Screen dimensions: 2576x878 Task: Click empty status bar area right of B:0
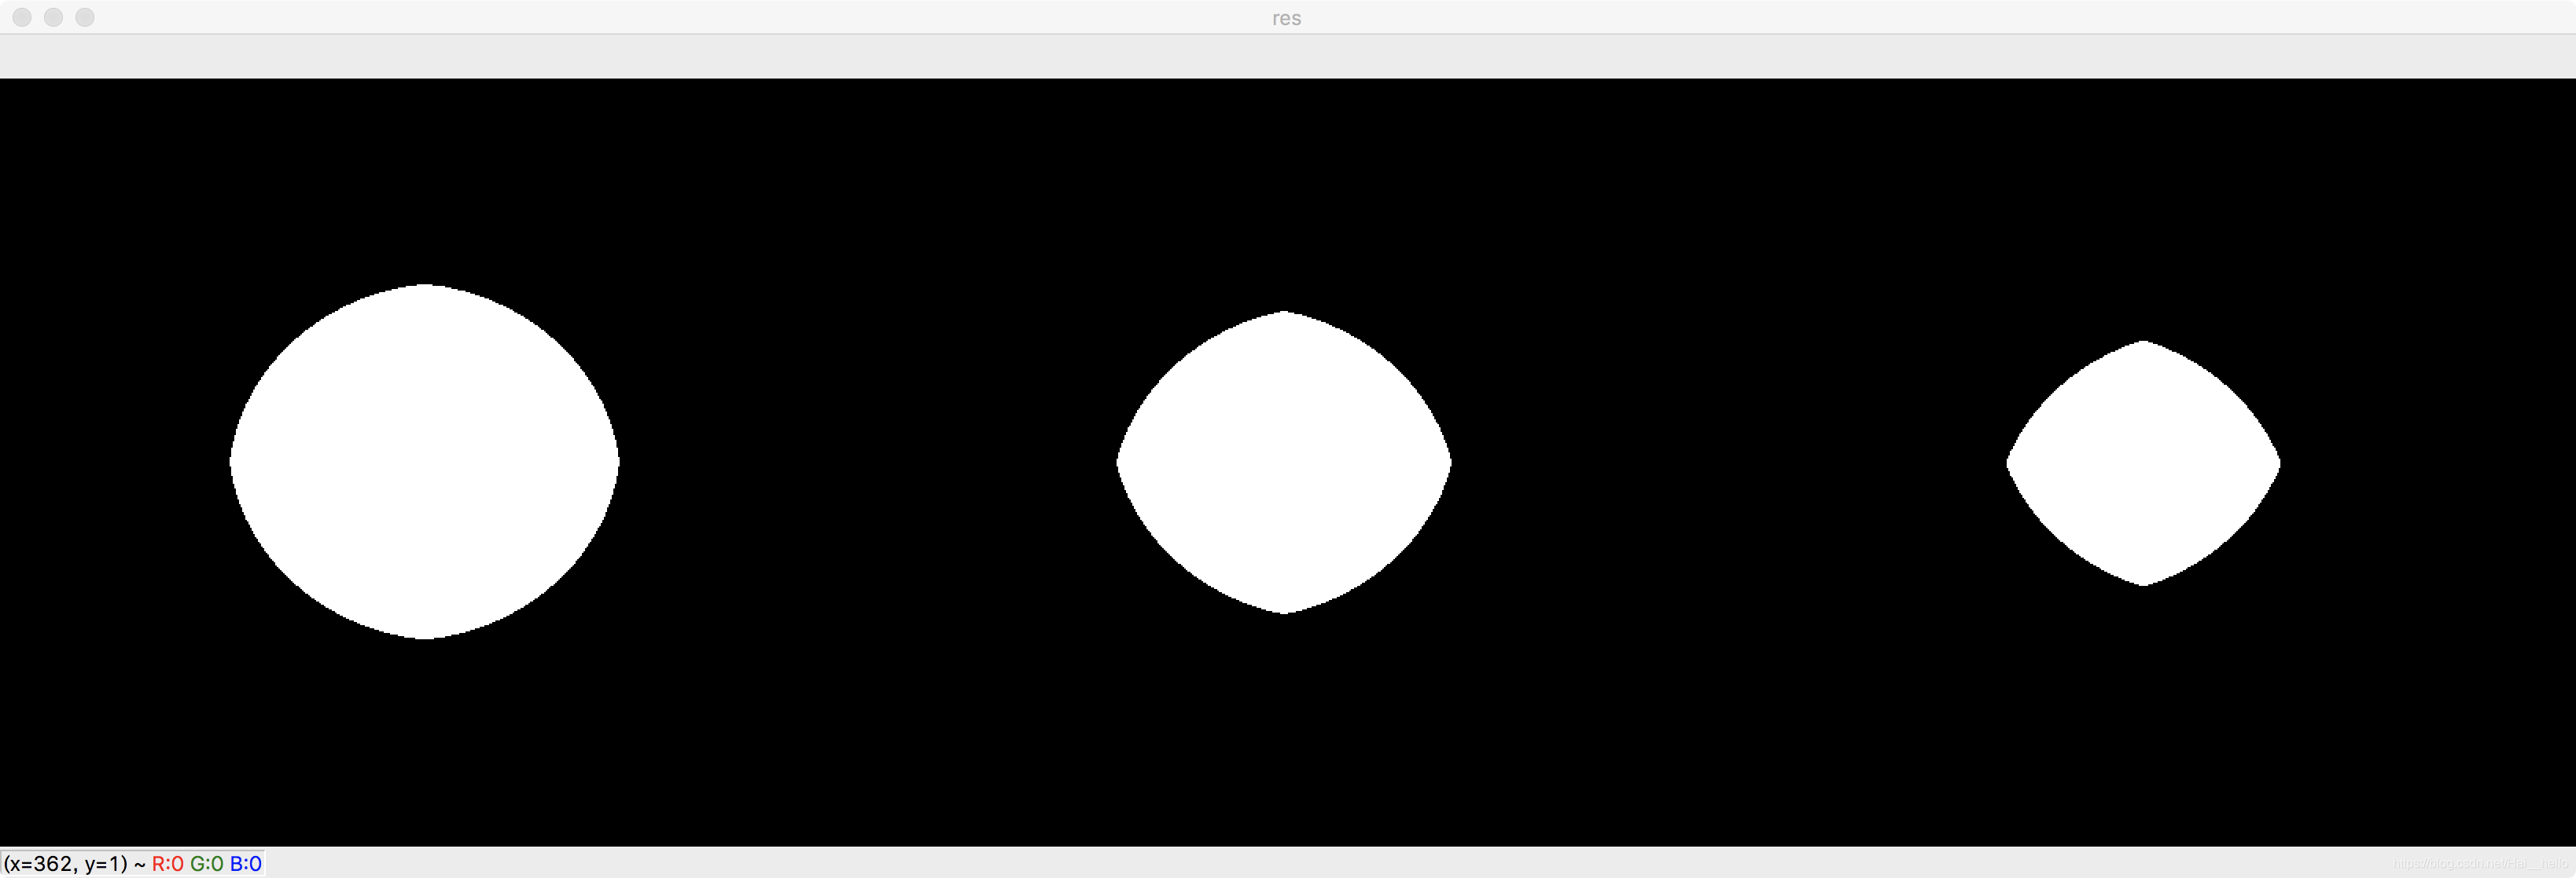1200,863
